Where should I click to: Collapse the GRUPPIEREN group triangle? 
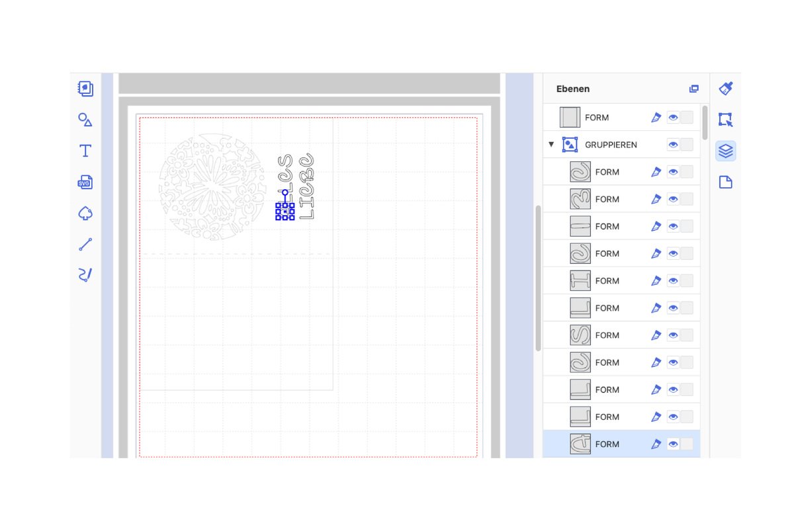pyautogui.click(x=551, y=145)
